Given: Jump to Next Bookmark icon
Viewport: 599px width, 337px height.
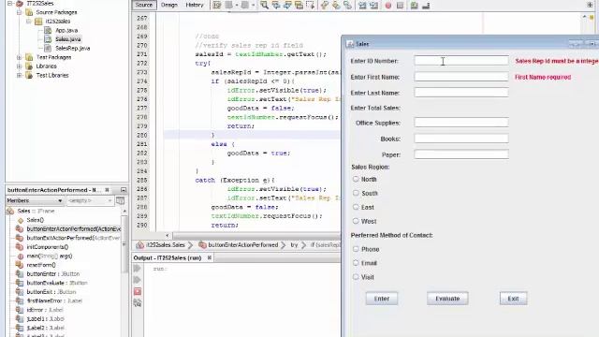Looking at the screenshot, I should coord(336,5).
